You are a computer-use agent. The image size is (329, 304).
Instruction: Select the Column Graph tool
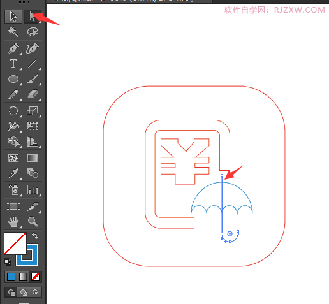tap(33, 190)
